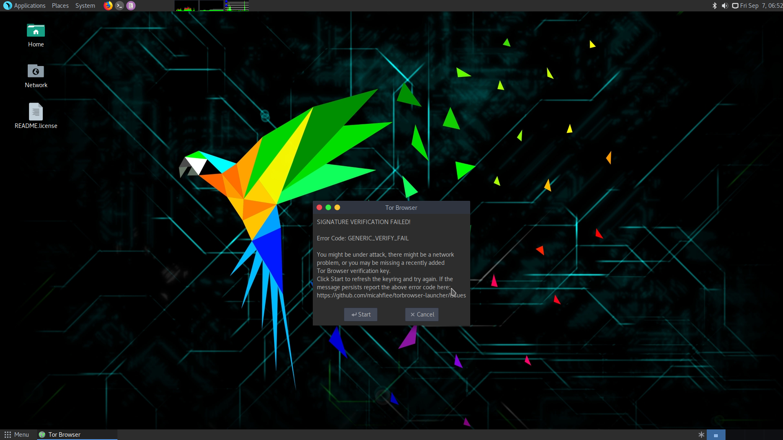Open the System menu
Screen dimensions: 783x440
coord(85,5)
